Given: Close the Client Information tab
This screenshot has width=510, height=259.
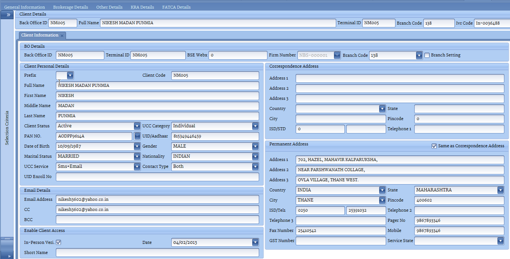Looking at the screenshot, I should coord(62,35).
